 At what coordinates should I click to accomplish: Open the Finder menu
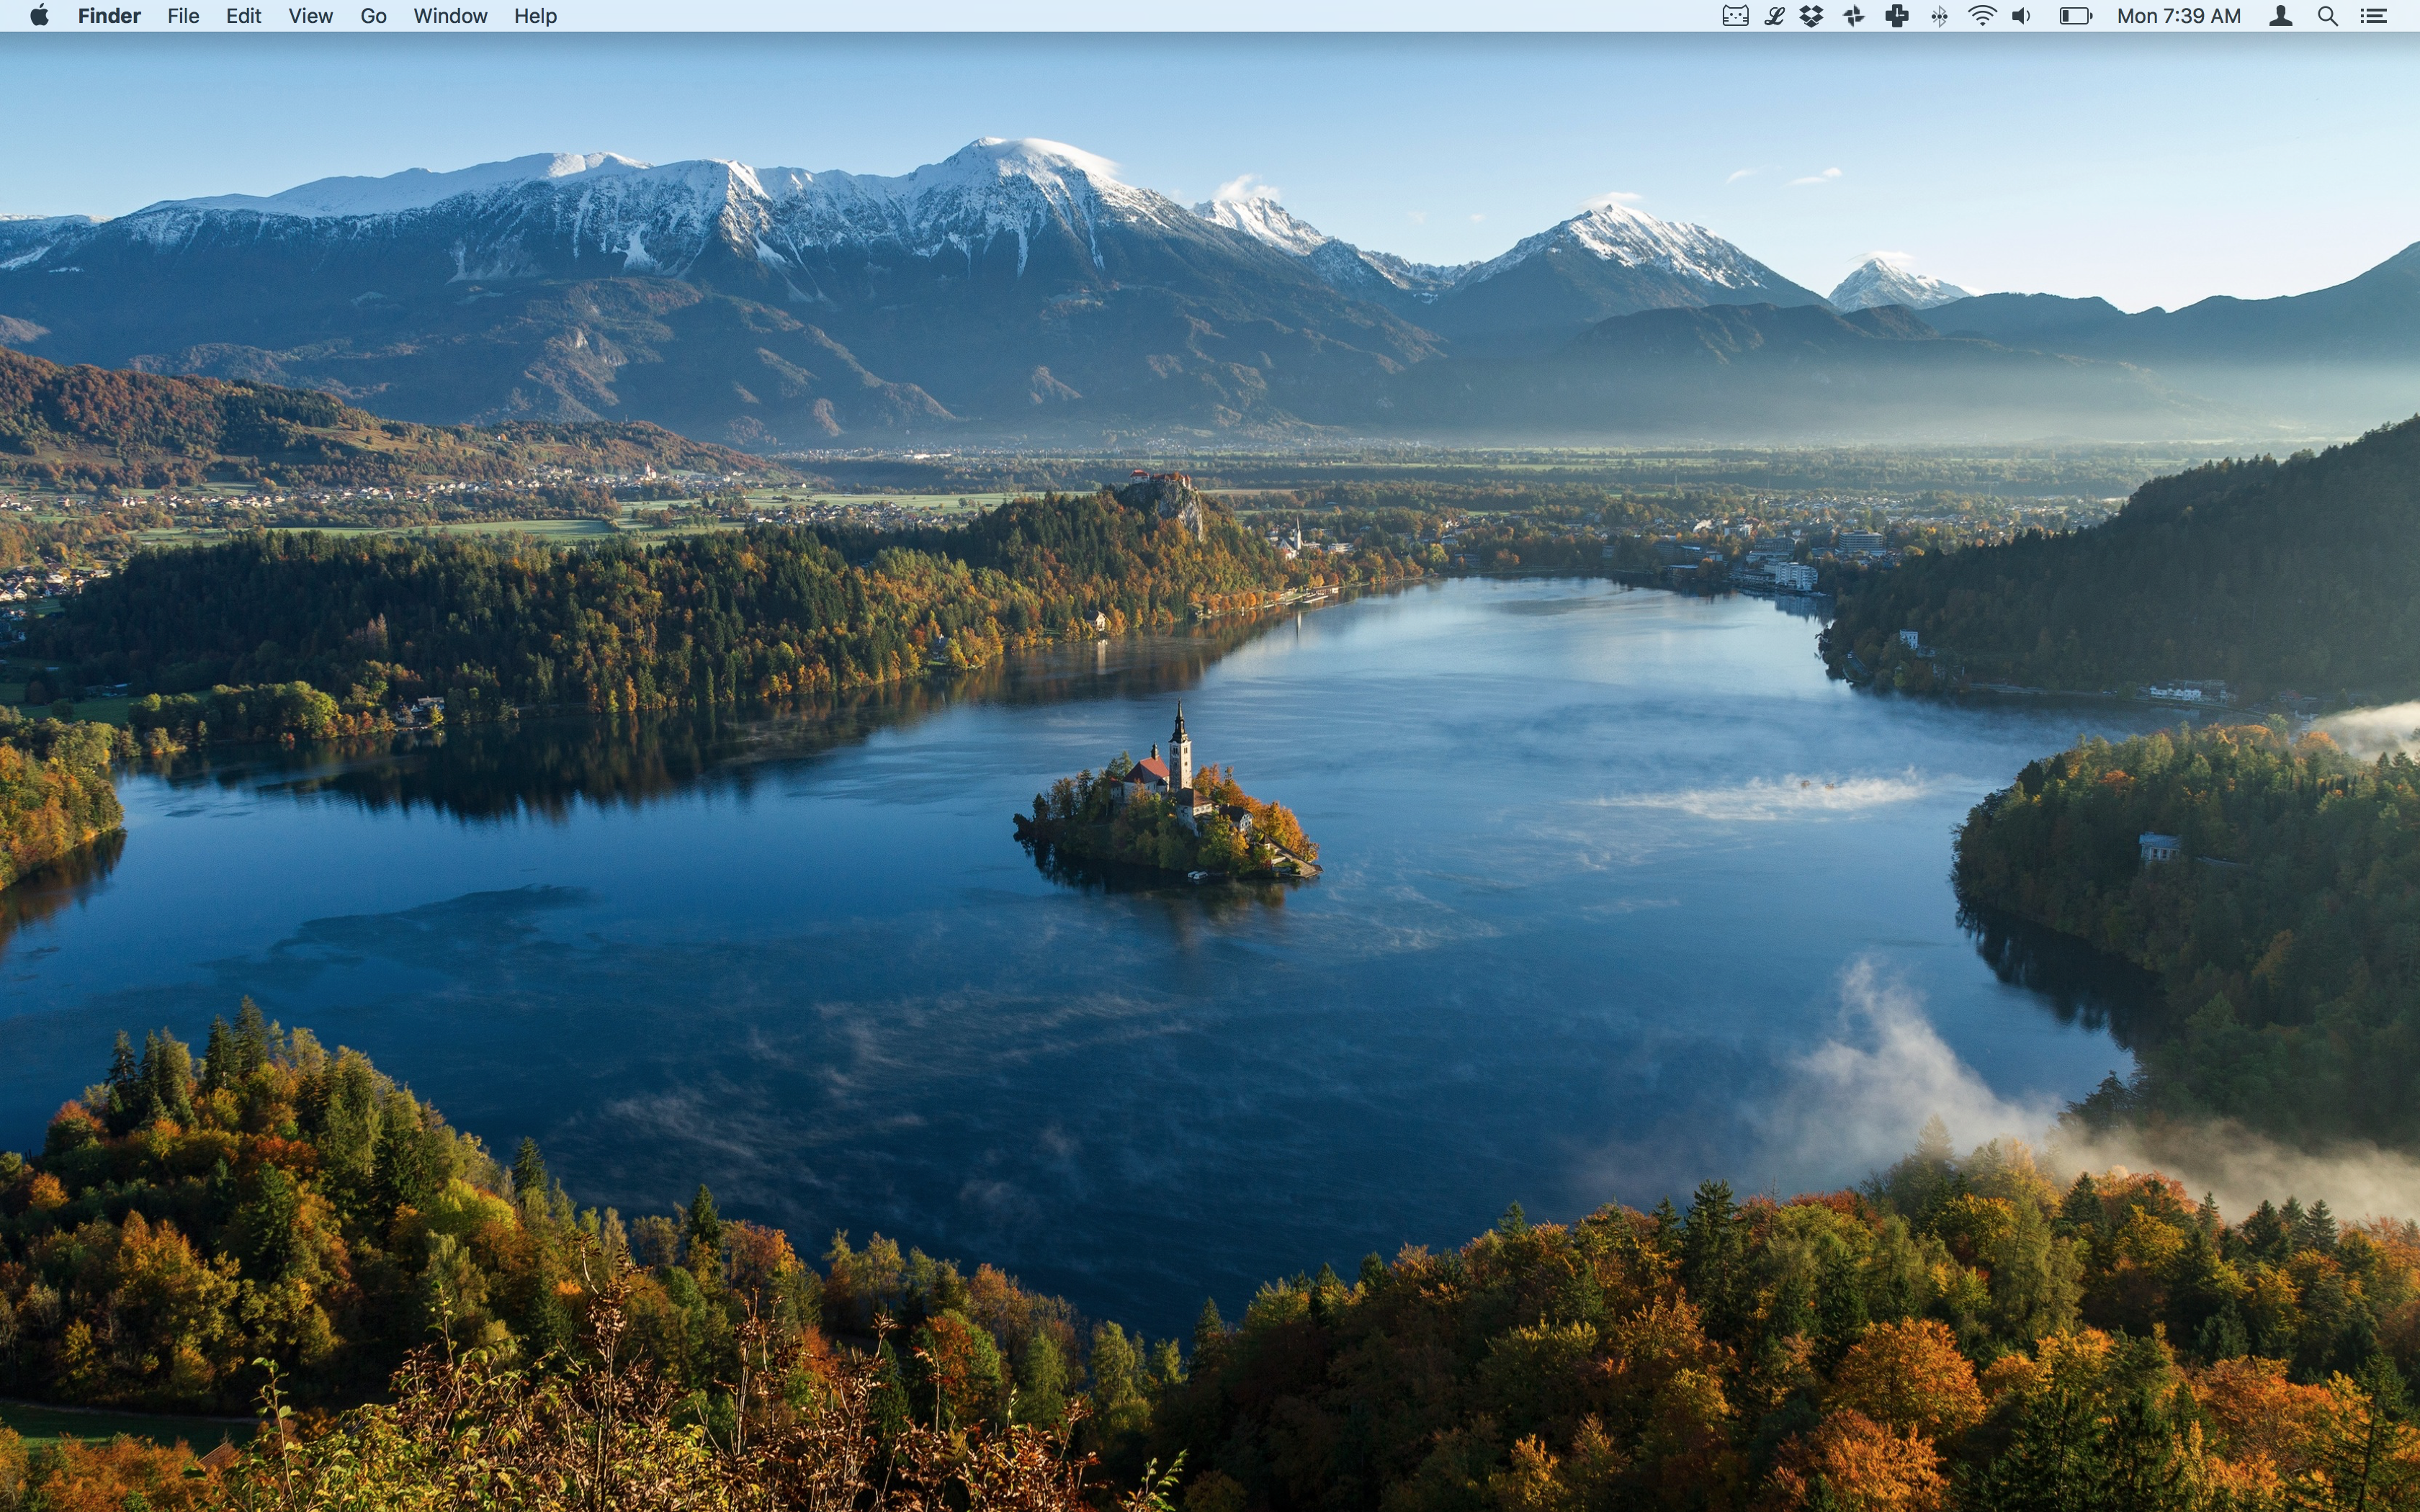[109, 16]
